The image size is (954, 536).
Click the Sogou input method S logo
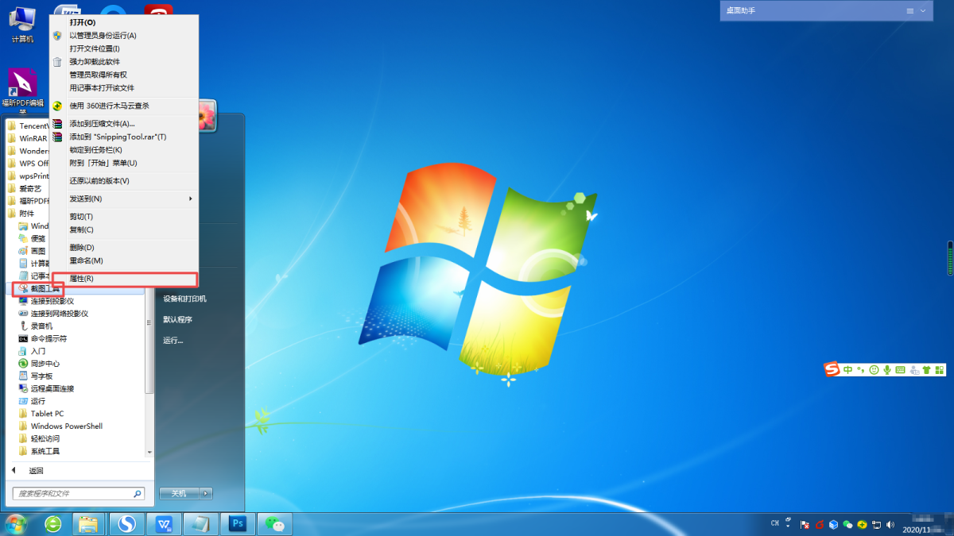pyautogui.click(x=832, y=370)
